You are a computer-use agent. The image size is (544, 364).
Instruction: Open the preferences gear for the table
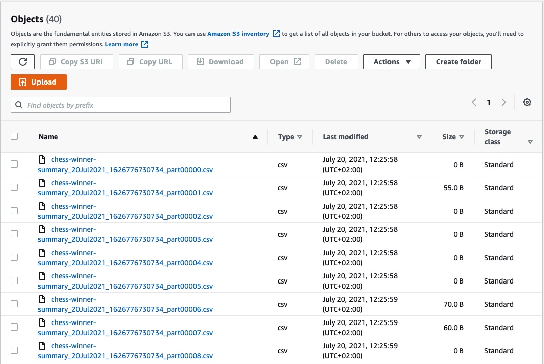point(527,102)
